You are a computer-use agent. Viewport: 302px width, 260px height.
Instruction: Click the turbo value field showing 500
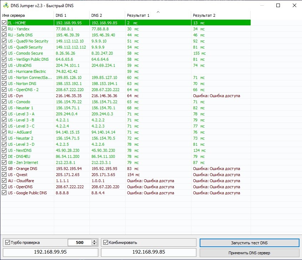pos(80,242)
